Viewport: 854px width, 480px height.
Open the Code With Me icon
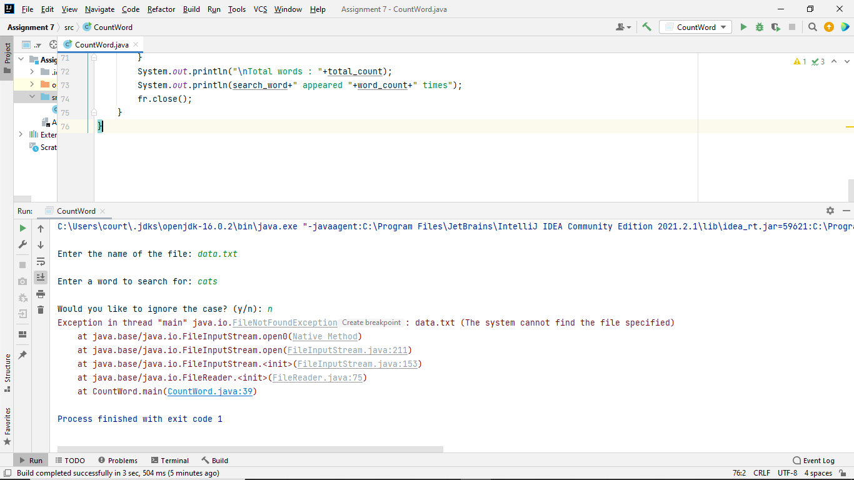[621, 27]
